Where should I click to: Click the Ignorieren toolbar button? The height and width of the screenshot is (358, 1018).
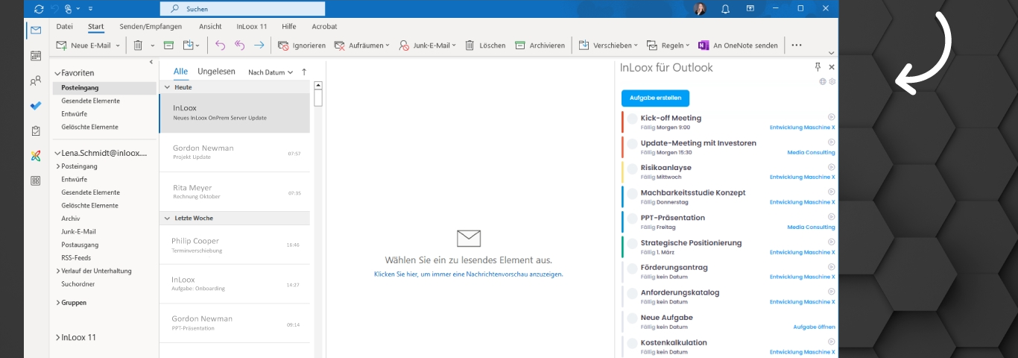click(x=302, y=45)
